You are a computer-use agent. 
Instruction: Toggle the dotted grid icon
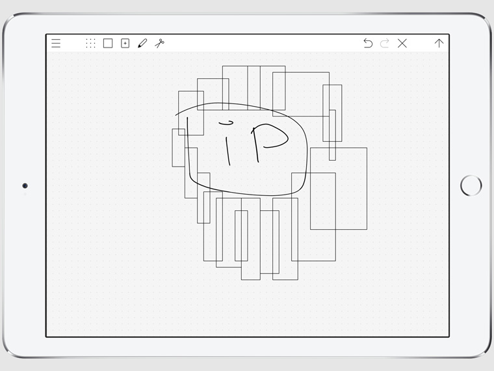click(90, 43)
